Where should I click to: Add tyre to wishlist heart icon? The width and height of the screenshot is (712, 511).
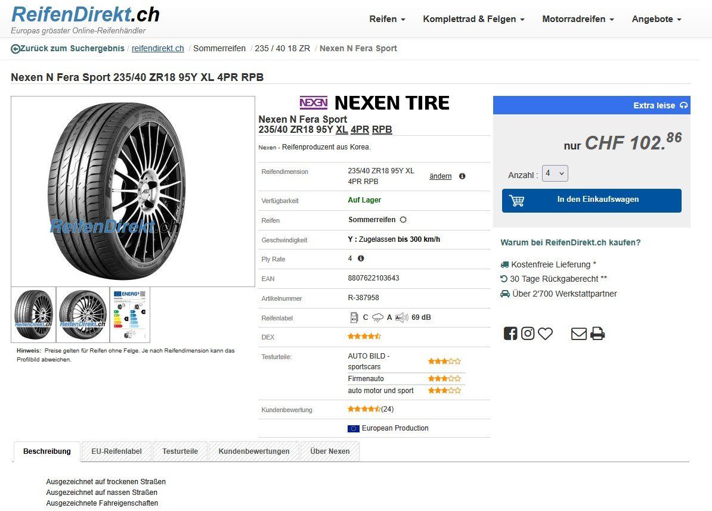tap(546, 334)
